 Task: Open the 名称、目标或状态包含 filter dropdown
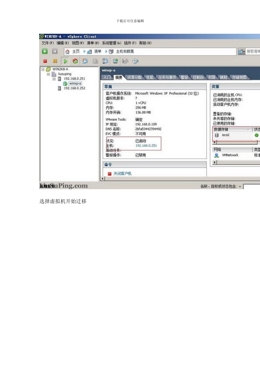click(x=240, y=187)
